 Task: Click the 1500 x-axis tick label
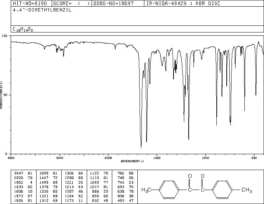[157, 158]
